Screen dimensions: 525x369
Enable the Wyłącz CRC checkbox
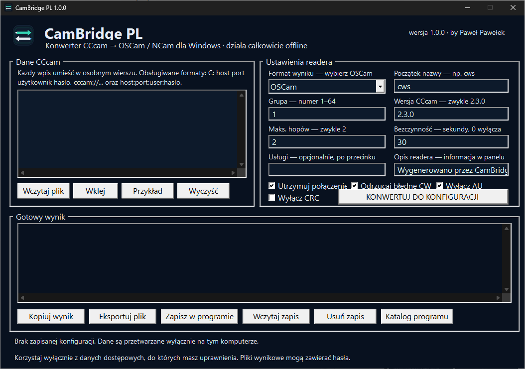click(272, 198)
